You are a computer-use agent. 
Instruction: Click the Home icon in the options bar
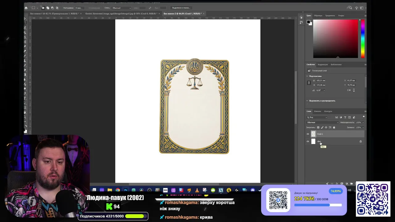(x=26, y=8)
